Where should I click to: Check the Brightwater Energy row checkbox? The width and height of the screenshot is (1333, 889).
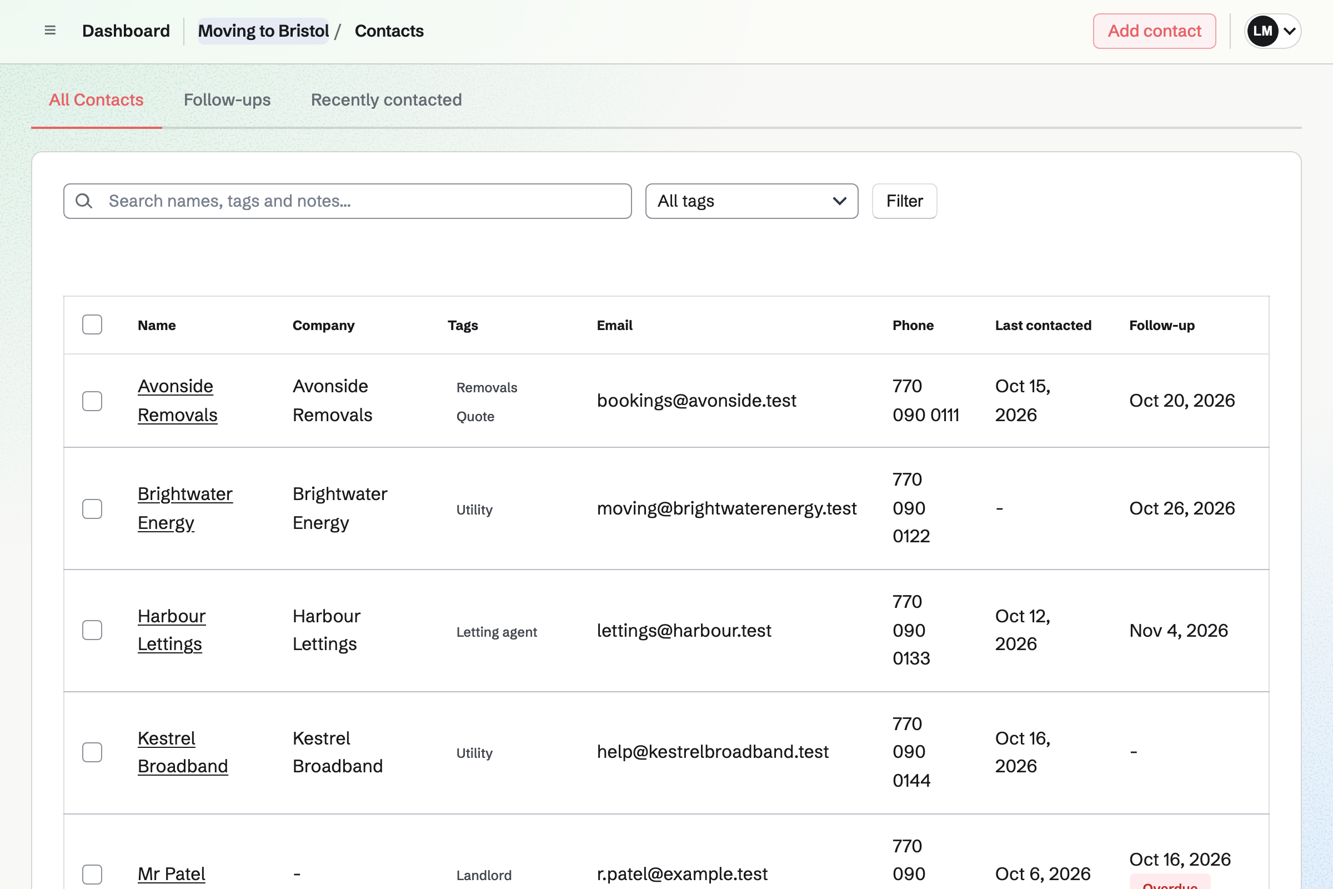coord(92,508)
